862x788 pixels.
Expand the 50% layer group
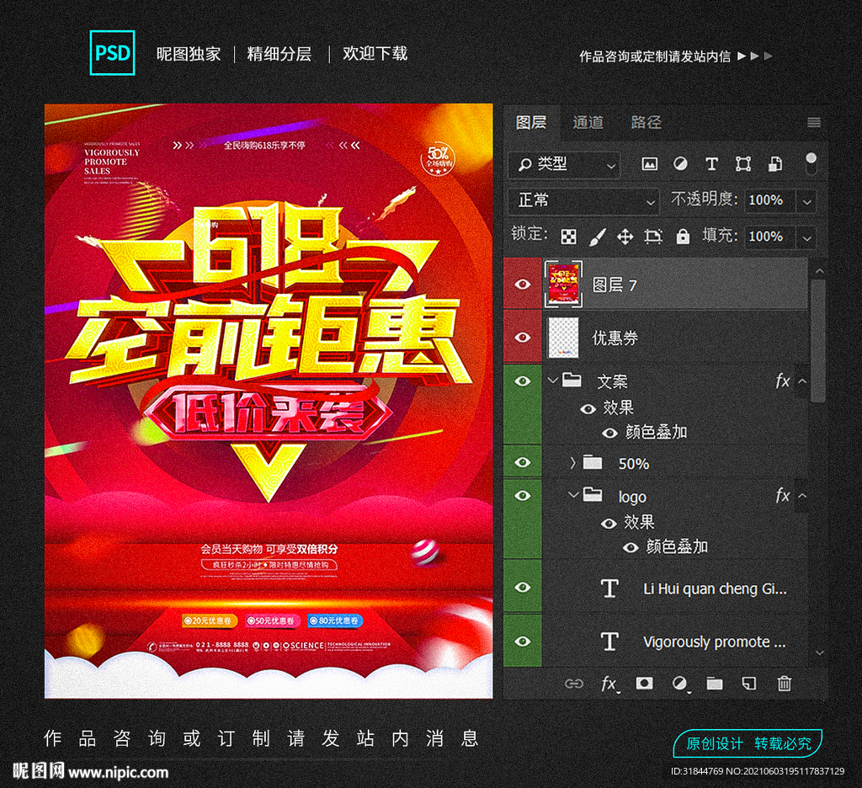click(572, 463)
